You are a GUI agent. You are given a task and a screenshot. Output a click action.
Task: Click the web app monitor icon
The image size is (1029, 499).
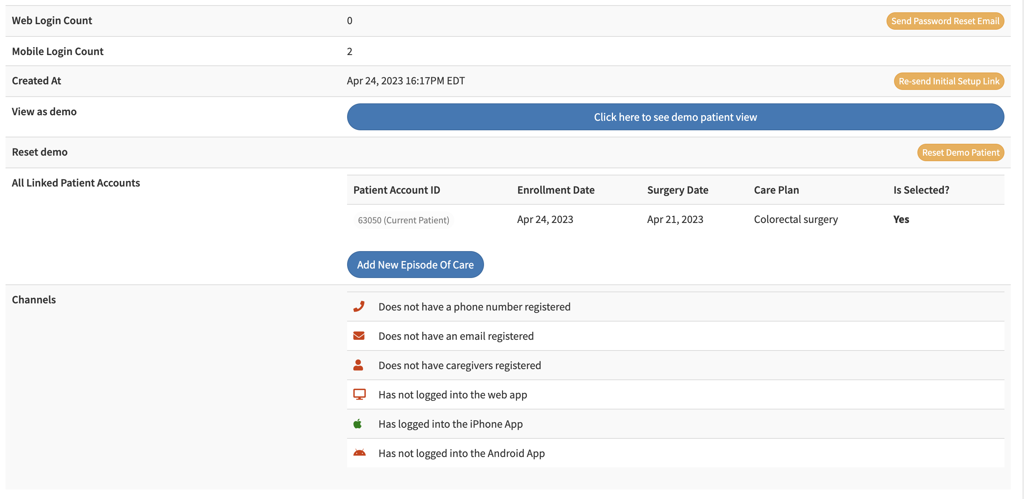(x=359, y=394)
